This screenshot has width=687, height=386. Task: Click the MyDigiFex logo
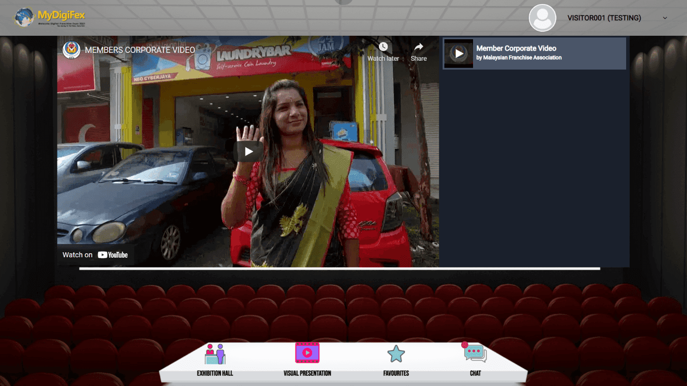pos(48,18)
